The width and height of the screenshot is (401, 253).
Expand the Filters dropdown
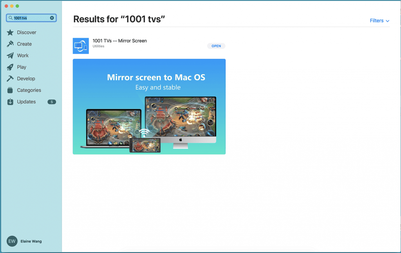379,21
